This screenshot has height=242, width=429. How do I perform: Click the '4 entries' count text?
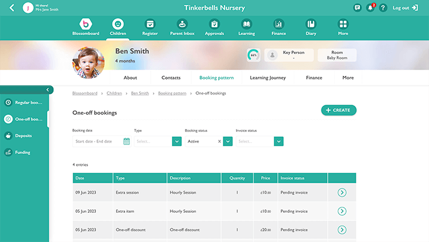80,165
